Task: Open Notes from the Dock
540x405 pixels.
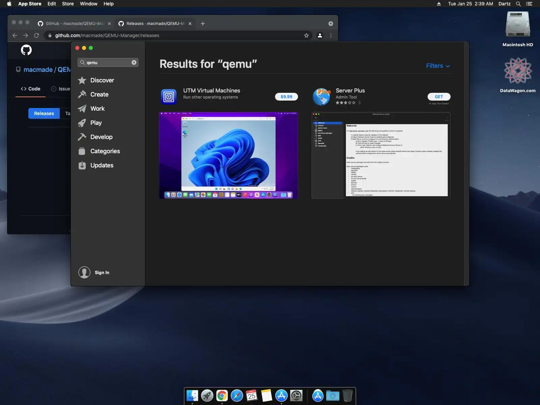Action: 267,396
